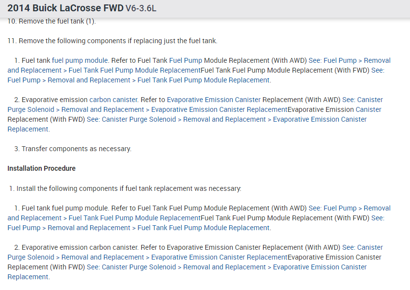Click the 'carbon canister' link
The image size is (410, 290).
click(x=113, y=100)
